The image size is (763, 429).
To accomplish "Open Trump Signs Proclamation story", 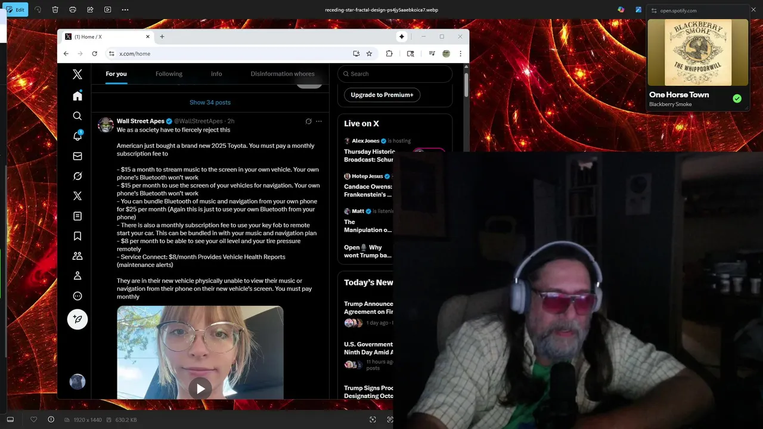I will pos(368,392).
